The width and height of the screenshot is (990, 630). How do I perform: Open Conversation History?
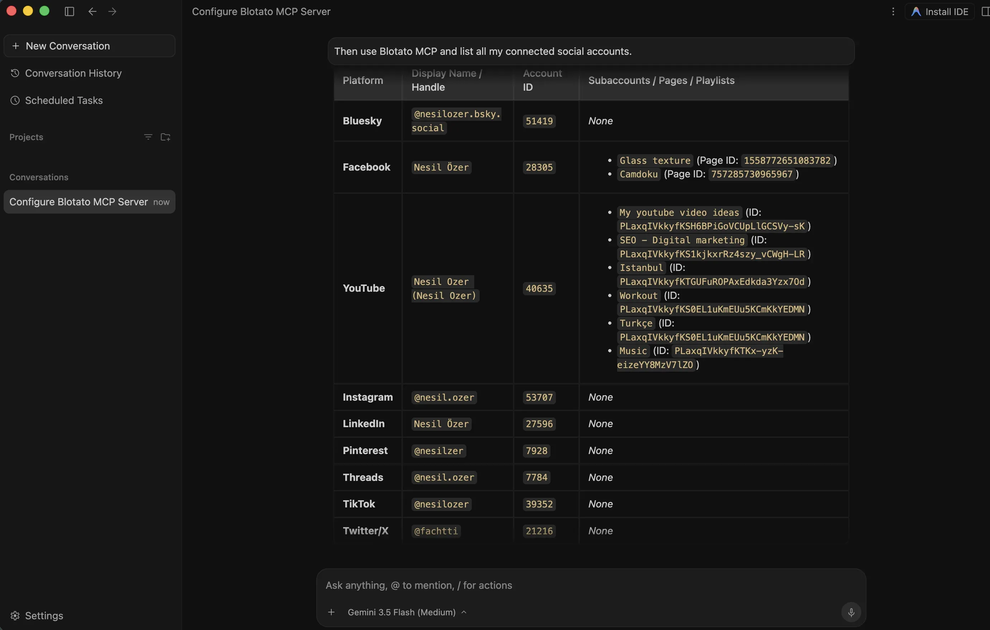[73, 73]
